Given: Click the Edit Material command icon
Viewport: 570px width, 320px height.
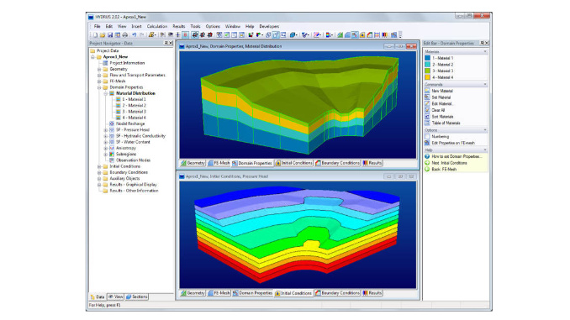Looking at the screenshot, I should (x=427, y=103).
